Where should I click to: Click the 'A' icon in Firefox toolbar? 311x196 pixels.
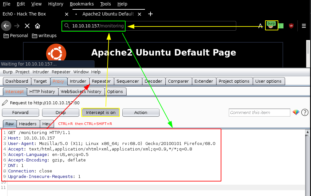(x=260, y=26)
